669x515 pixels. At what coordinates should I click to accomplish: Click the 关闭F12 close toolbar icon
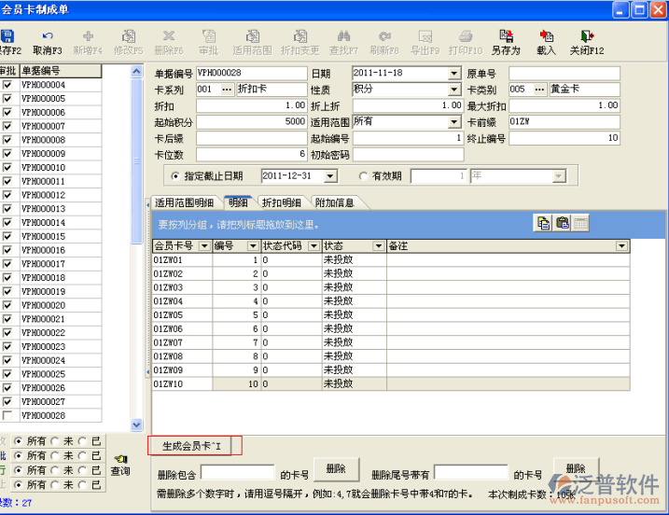587,41
